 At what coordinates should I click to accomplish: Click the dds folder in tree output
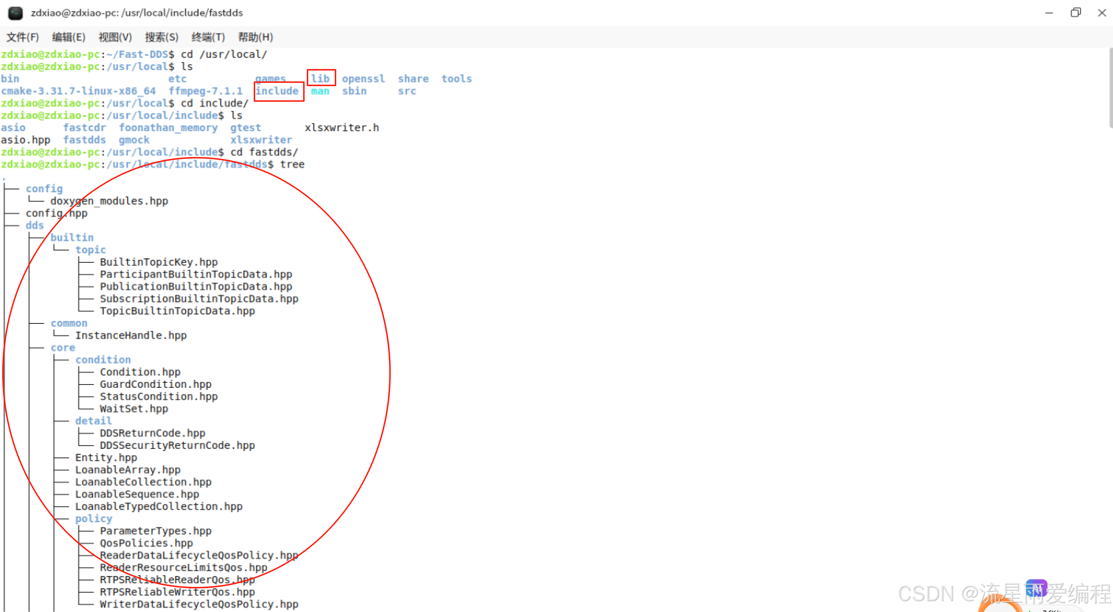coord(35,225)
